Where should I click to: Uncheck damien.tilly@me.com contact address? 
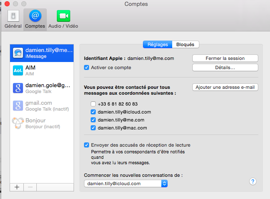coord(93,120)
